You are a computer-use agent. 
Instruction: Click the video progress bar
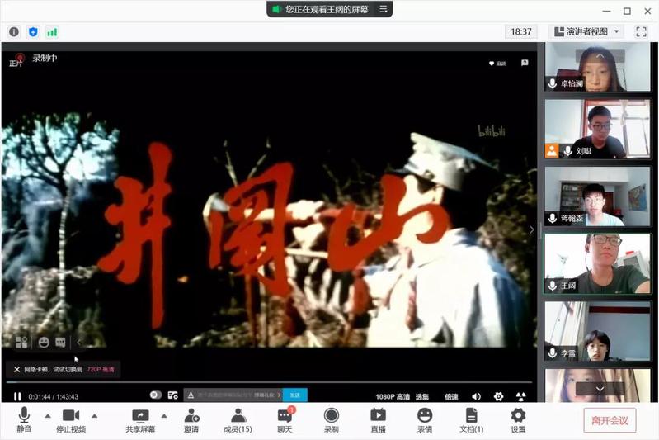coord(247,382)
